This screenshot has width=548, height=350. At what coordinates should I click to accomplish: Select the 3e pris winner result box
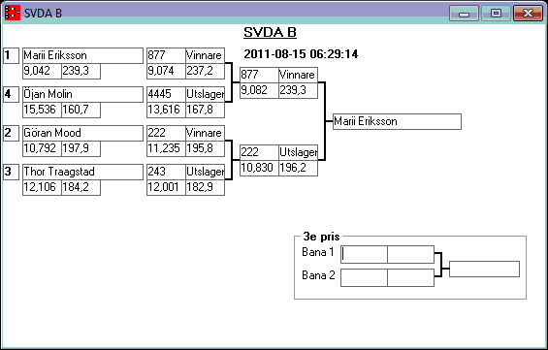pyautogui.click(x=484, y=269)
